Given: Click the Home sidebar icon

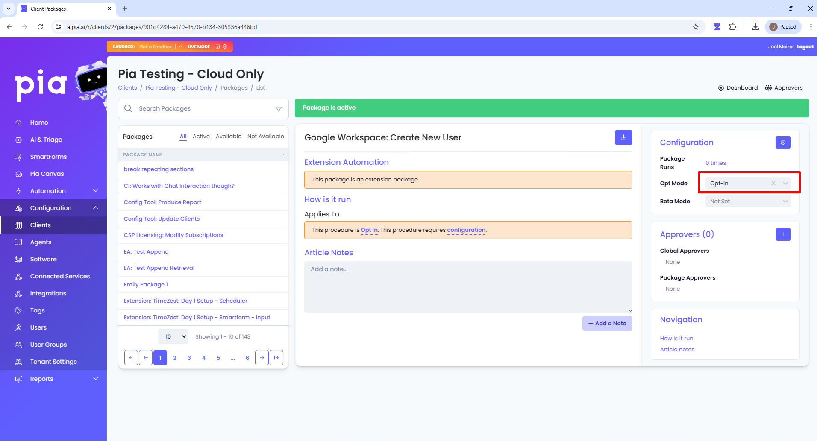Looking at the screenshot, I should click(18, 123).
